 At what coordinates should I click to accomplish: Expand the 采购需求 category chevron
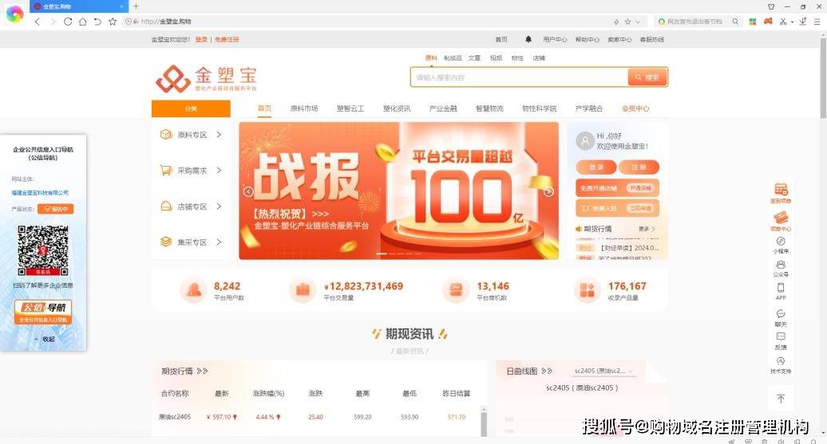coord(219,171)
